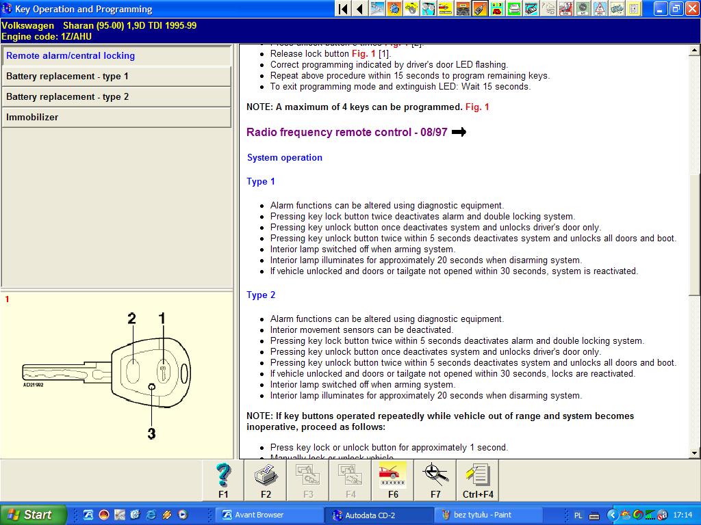
Task: Expand hidden tray icons with chevron
Action: click(612, 515)
